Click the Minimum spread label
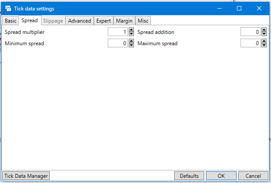 tap(24, 43)
